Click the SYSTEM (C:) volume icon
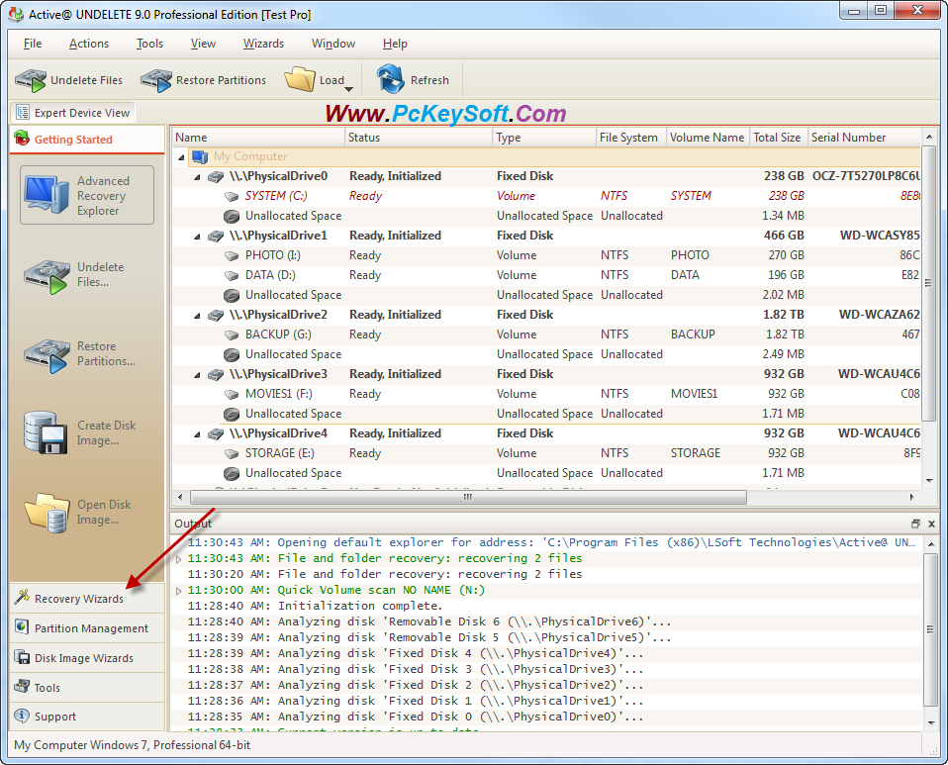The height and width of the screenshot is (765, 948). pyautogui.click(x=232, y=197)
